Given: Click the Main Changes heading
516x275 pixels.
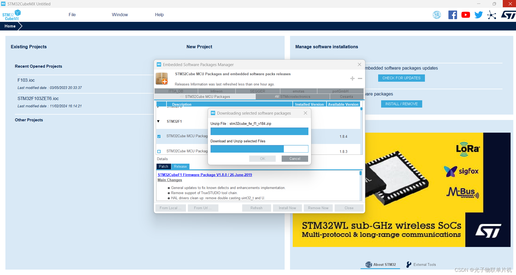Looking at the screenshot, I should 170,180.
